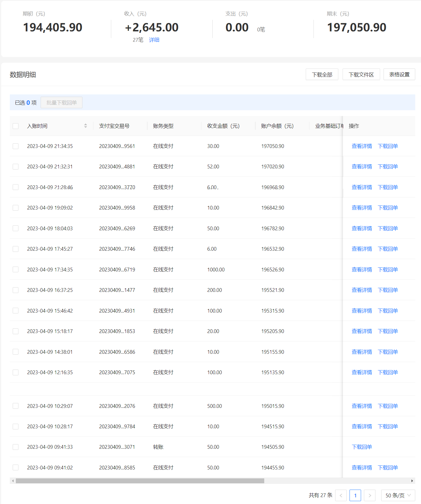Click the 批量下载回单 batch download button
Screen dimensions: 421x504
61,102
